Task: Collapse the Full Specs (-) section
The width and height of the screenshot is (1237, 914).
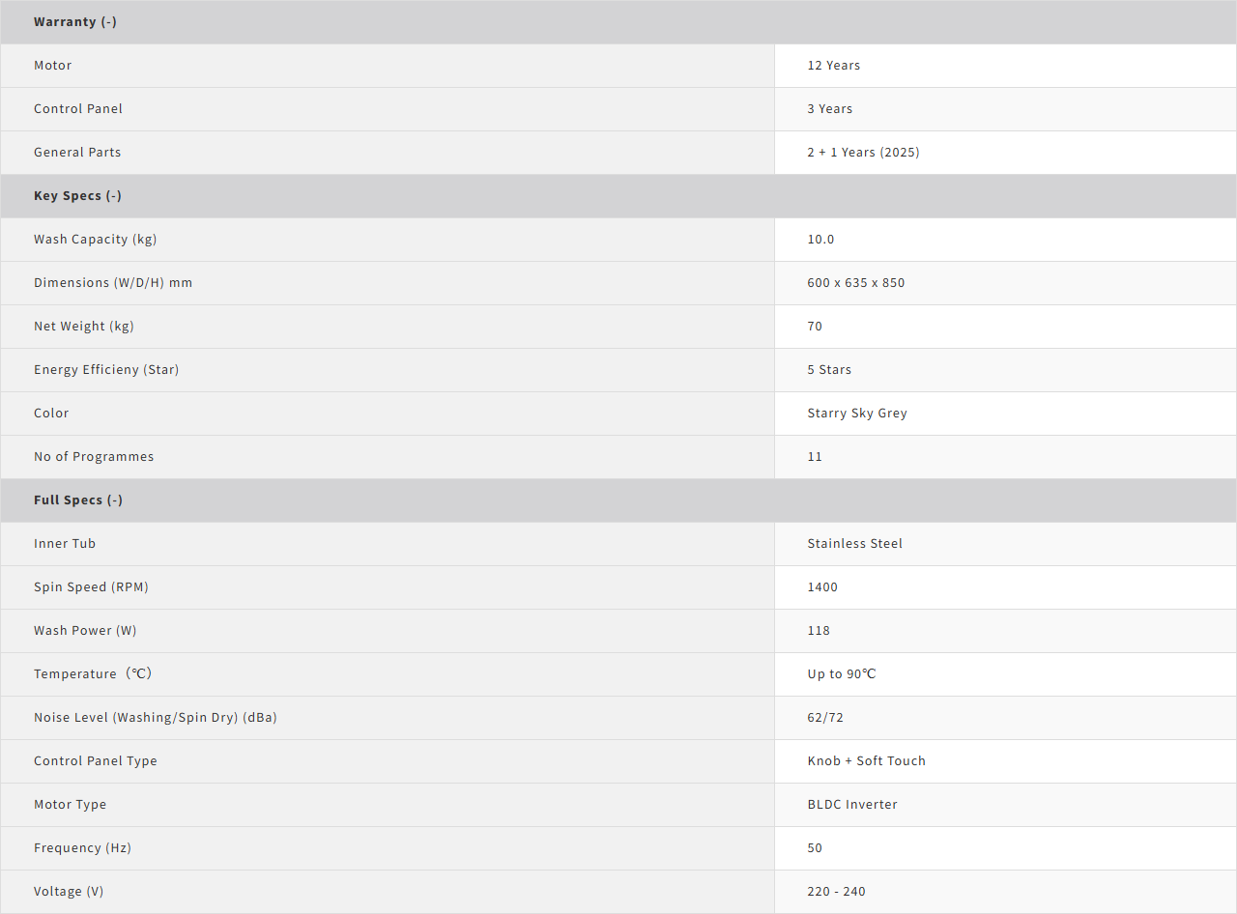Action: 78,500
